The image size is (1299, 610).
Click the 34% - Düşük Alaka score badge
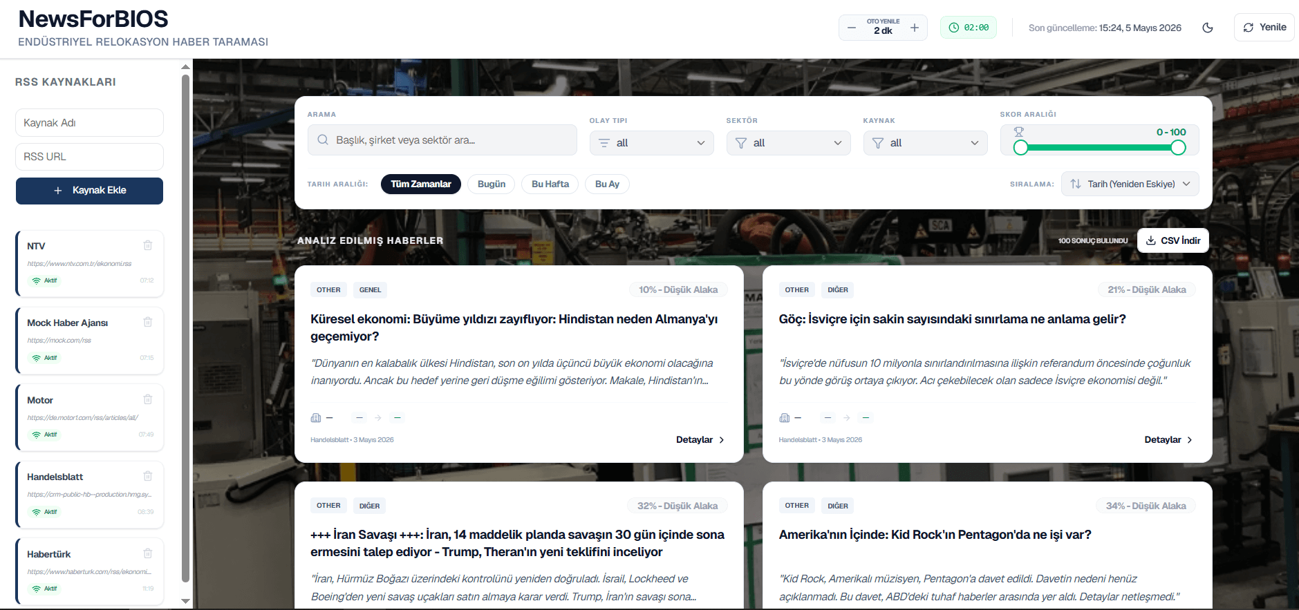pos(1146,506)
